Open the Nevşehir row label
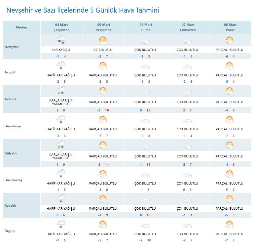The width and height of the screenshot is (255, 251). click(12, 47)
